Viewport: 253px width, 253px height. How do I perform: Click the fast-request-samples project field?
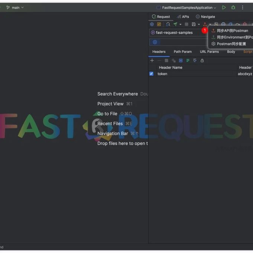pos(178,33)
